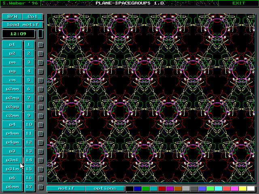The height and width of the screenshot is (194, 259).
Task: Select plane group p31m
Action: pos(12,169)
